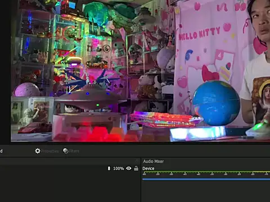The image size is (270, 202).
Task: Click the Audio Mixer panel title
Action: coord(154,161)
